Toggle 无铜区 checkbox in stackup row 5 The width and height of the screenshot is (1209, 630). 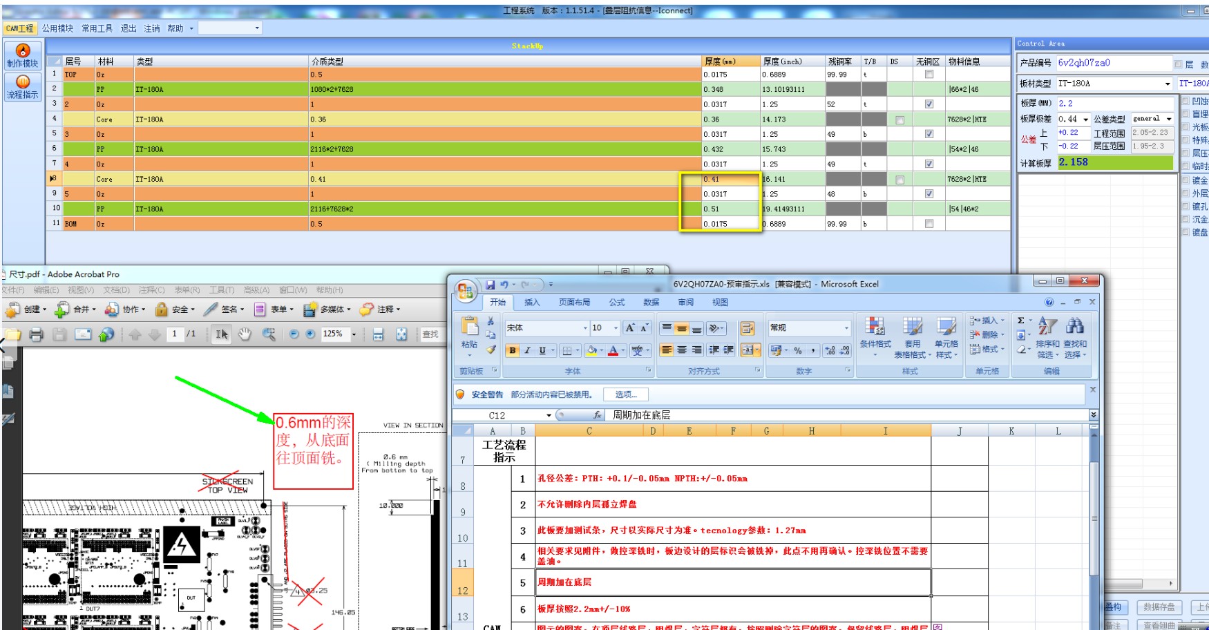pyautogui.click(x=929, y=134)
